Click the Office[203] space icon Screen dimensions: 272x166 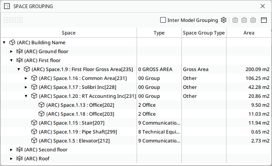(41, 114)
